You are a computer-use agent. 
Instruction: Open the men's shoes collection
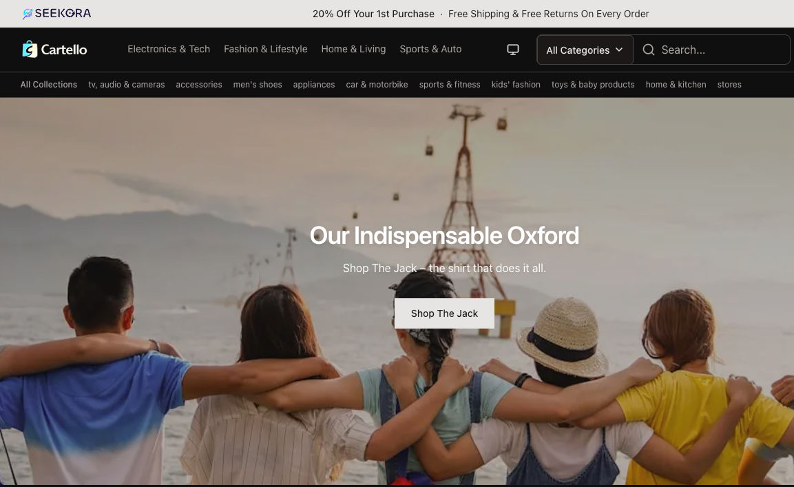pyautogui.click(x=258, y=85)
